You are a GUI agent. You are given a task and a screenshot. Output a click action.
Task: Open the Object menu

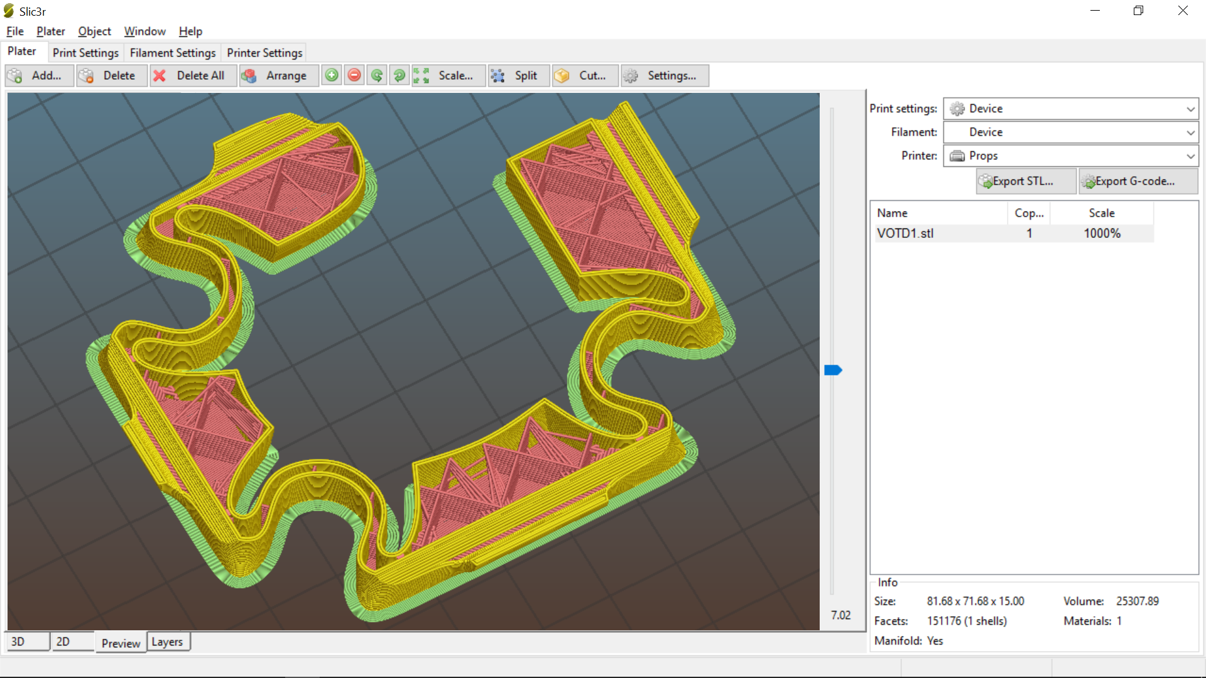(94, 31)
